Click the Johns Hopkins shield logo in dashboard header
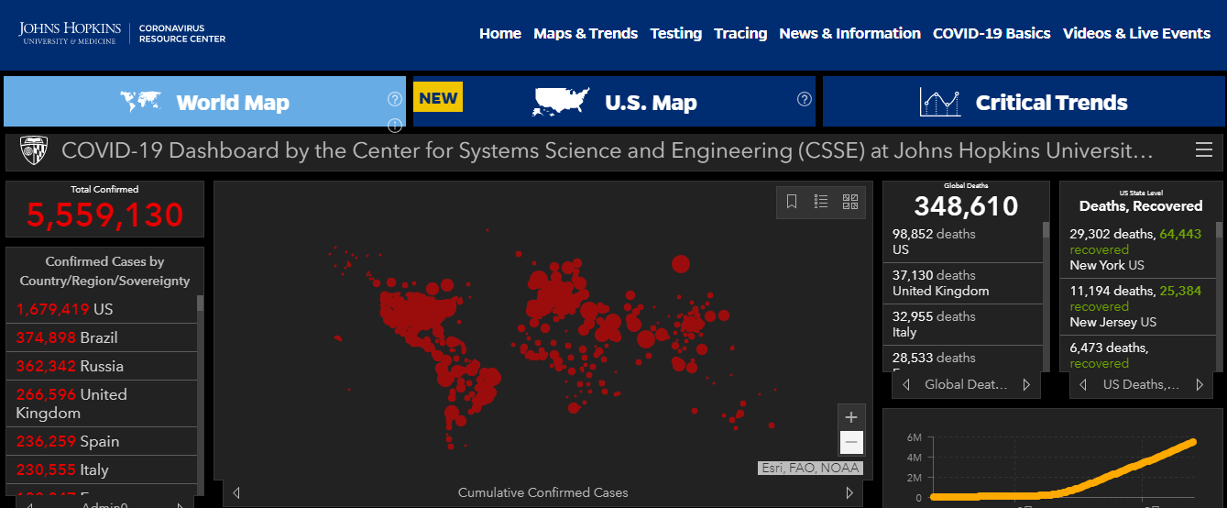The height and width of the screenshot is (508, 1227). (x=34, y=150)
